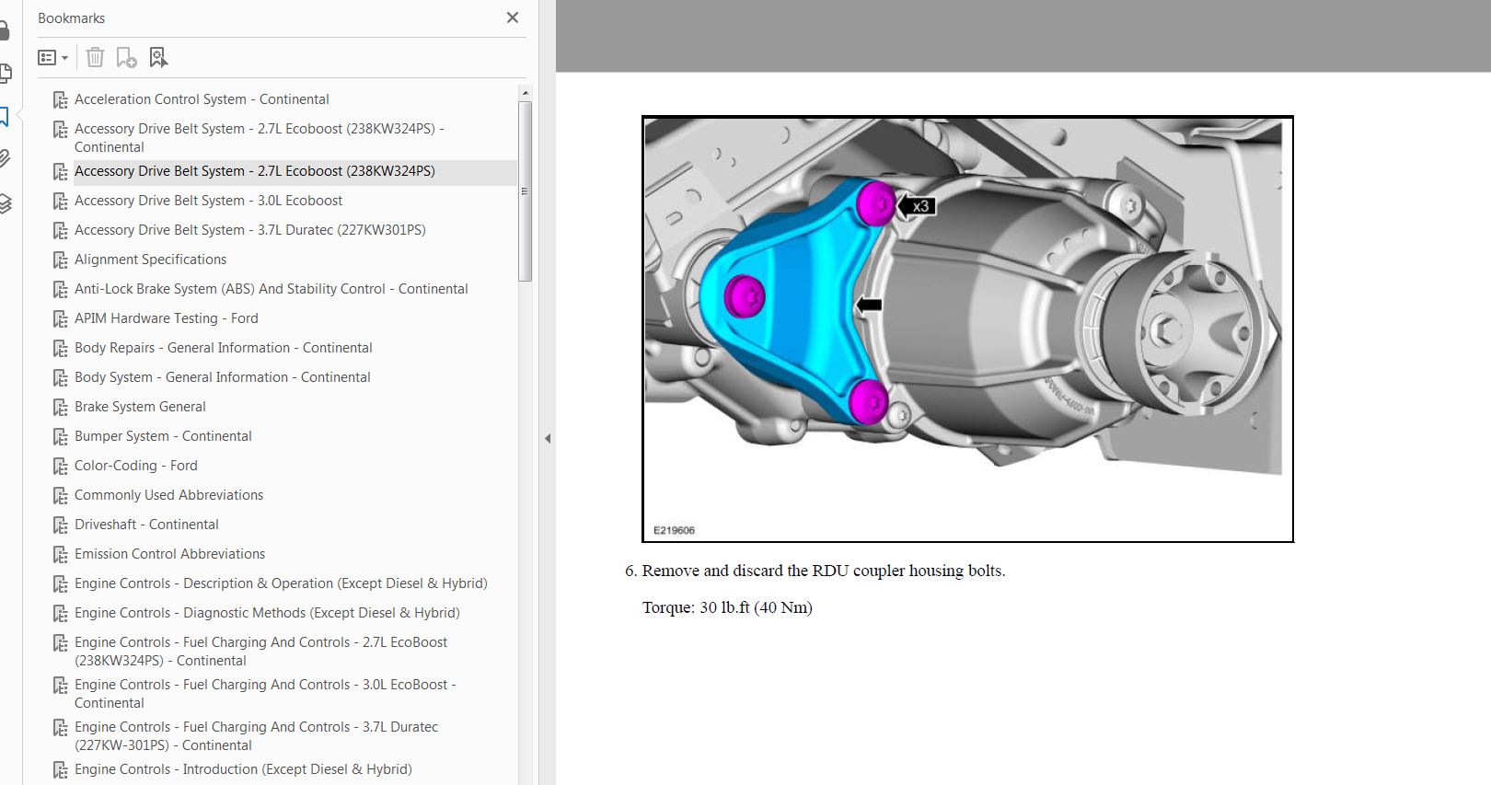Select Commonly Used Abbreviations bookmark
The height and width of the screenshot is (785, 1491).
(168, 495)
